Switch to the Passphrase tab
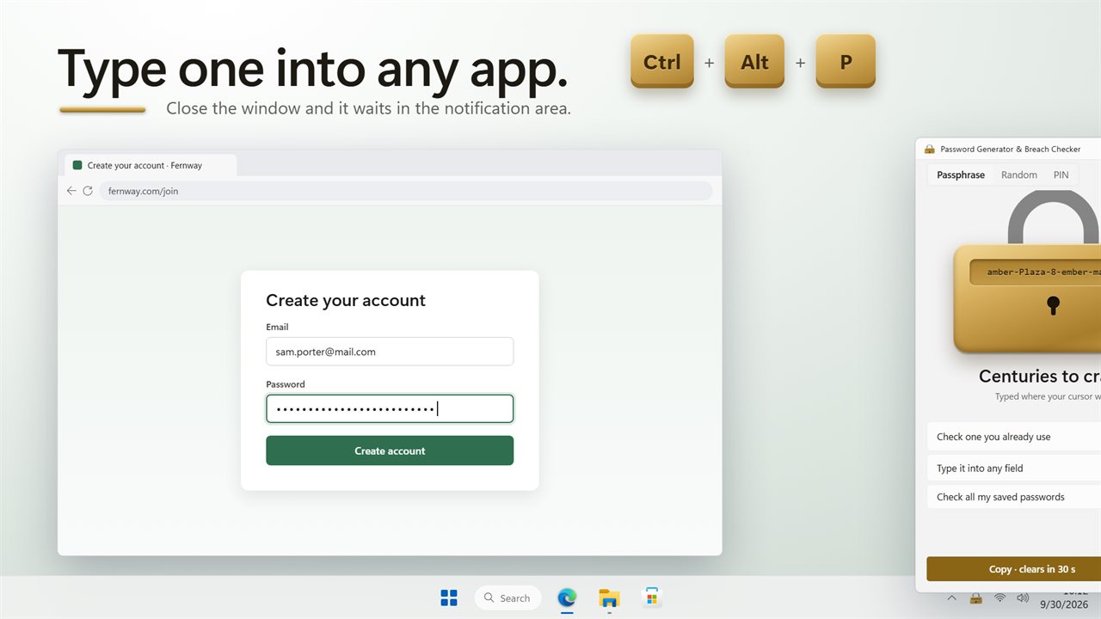Screen dimensions: 1101x619 tap(961, 175)
